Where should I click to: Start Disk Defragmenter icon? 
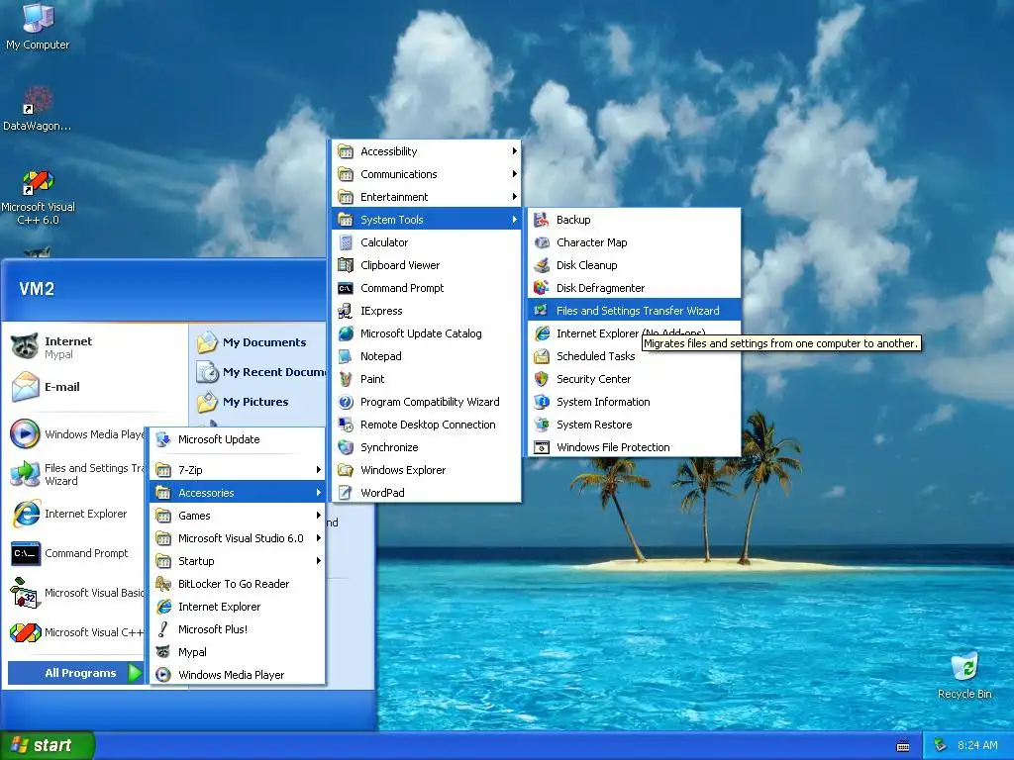pos(542,288)
